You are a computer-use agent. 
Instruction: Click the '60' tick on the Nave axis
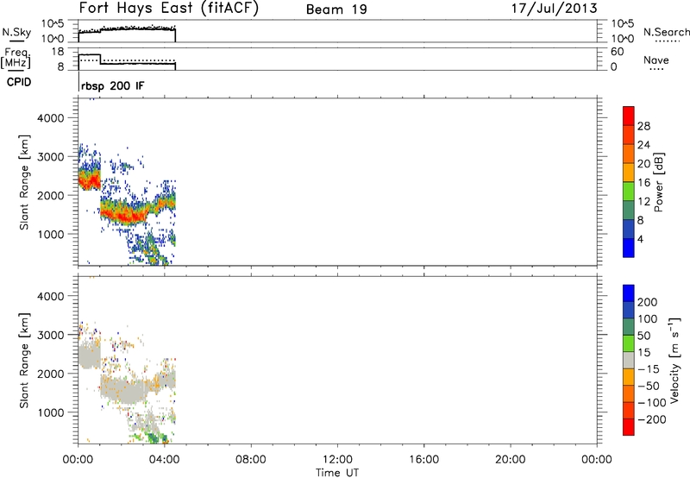click(x=618, y=52)
